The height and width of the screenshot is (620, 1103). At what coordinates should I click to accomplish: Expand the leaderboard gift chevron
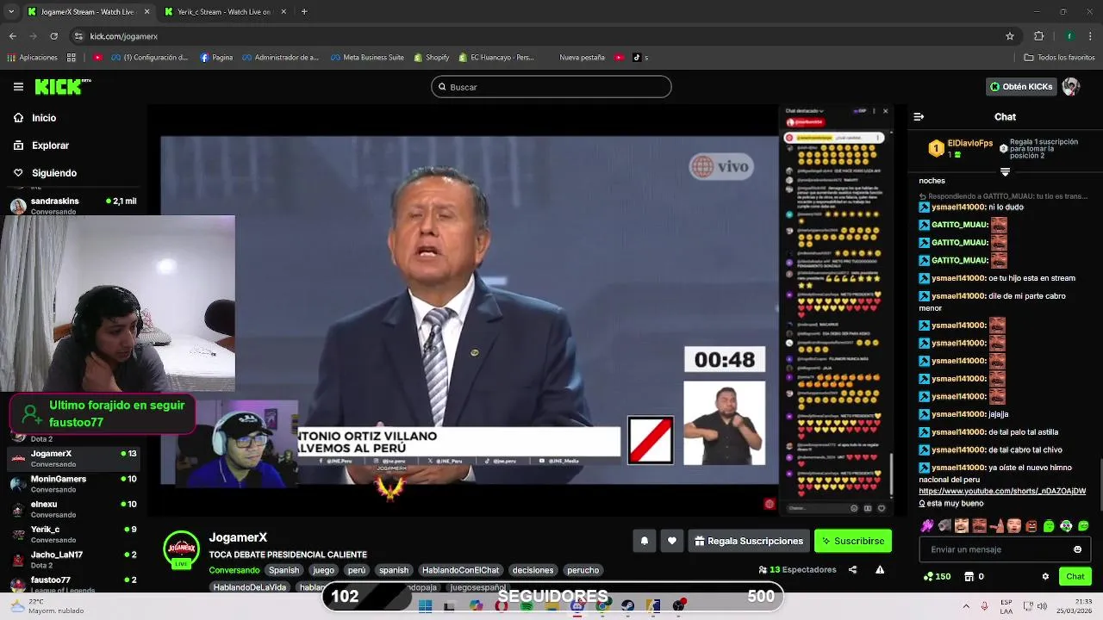(1005, 172)
